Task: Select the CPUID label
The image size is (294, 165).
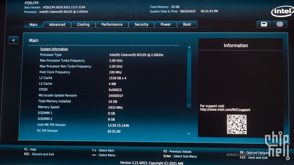Action: 43,89
